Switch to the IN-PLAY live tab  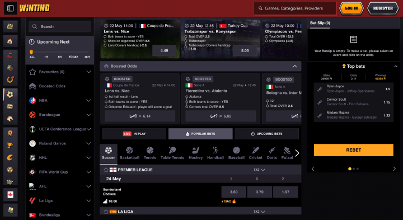point(134,134)
